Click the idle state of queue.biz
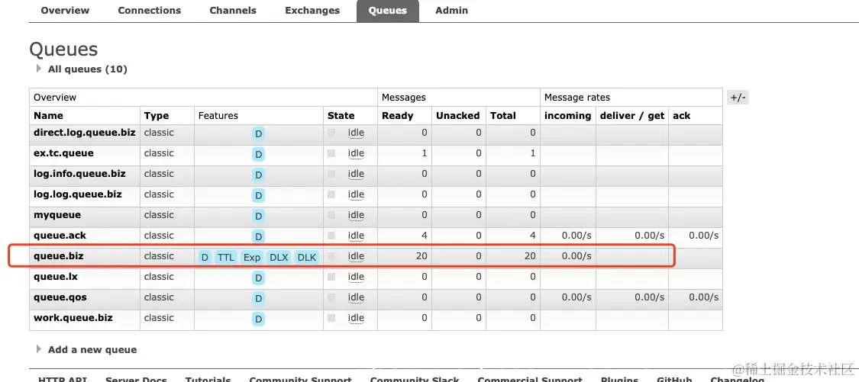Screen dimensions: 859x382 [x=356, y=256]
